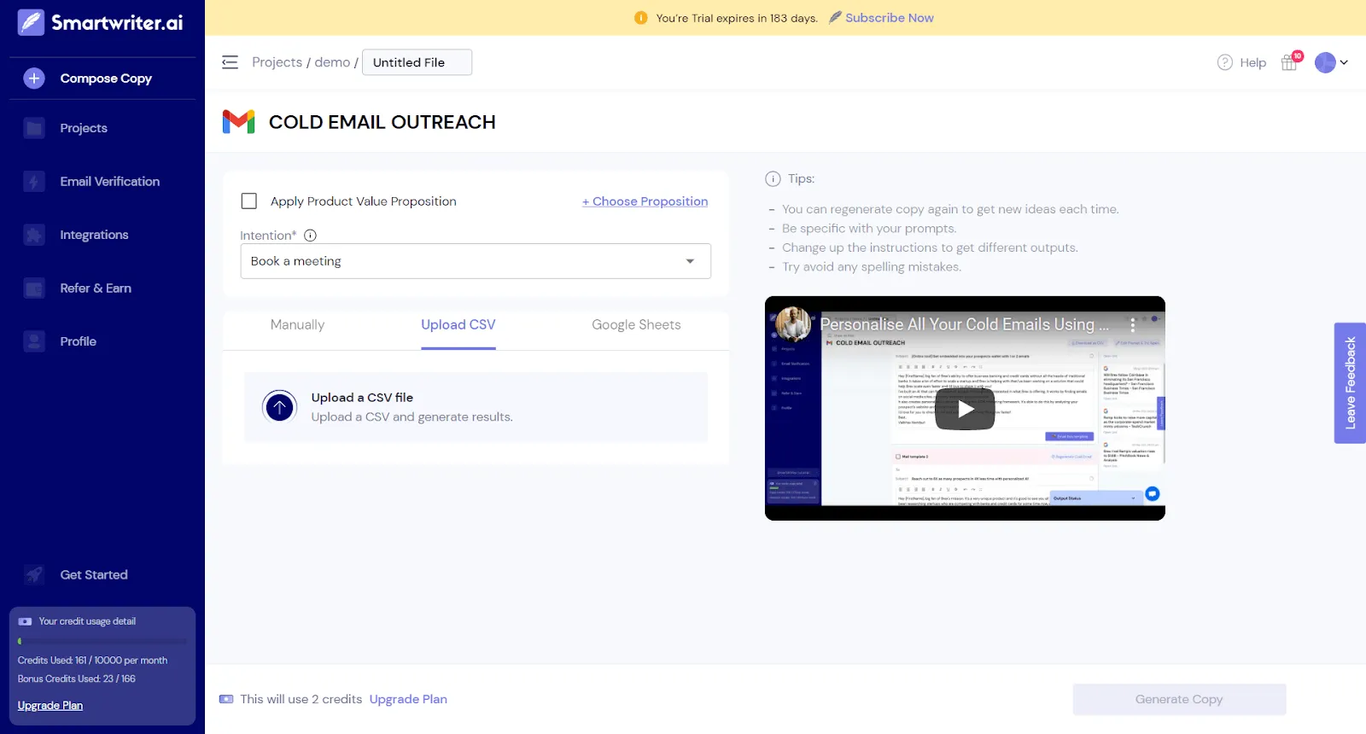The height and width of the screenshot is (734, 1366).
Task: Go to Integrations page
Action: tap(94, 235)
